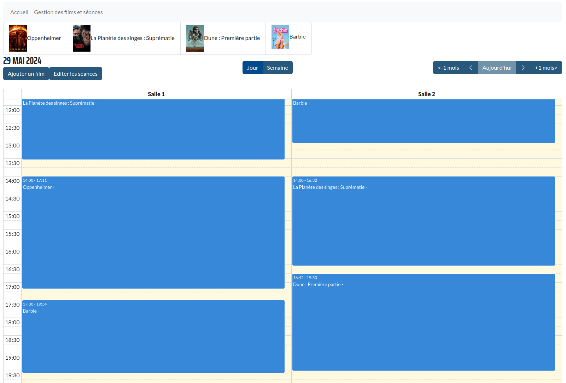Jump to Aujourd'hui in calendar
The height and width of the screenshot is (383, 566).
[497, 68]
